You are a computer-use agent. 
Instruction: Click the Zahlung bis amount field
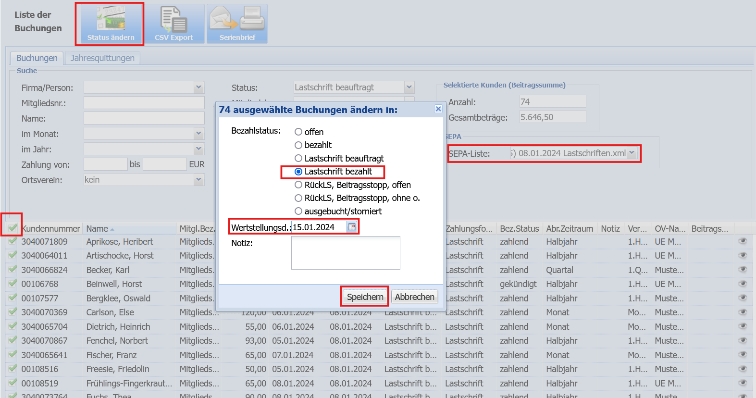click(x=165, y=164)
